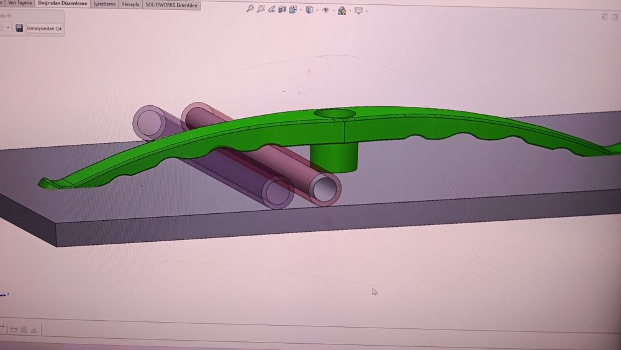Select the SOLIDWORKS Eklentileri tab
The height and width of the screenshot is (350, 621).
click(x=171, y=5)
